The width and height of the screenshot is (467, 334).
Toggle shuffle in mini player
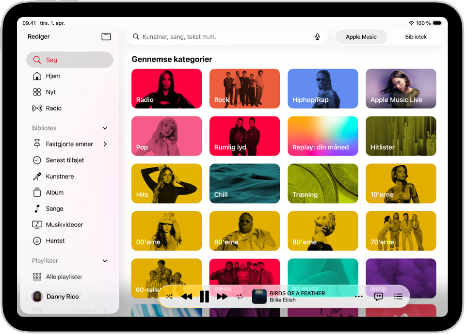point(169,297)
